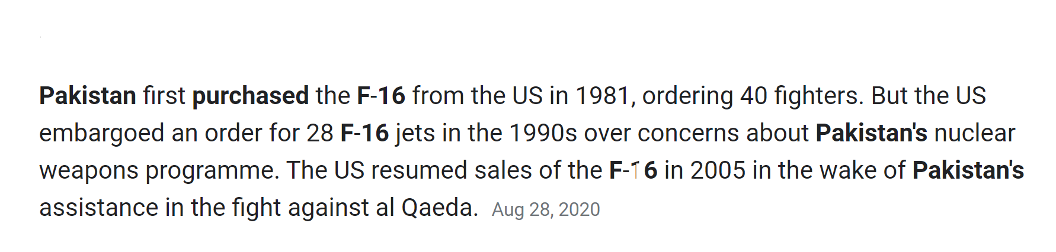Click the bold F-16 before in 2005
This screenshot has height=252, width=1056.
633,170
